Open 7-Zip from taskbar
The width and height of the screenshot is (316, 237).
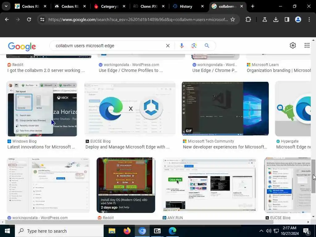pyautogui.click(x=157, y=231)
